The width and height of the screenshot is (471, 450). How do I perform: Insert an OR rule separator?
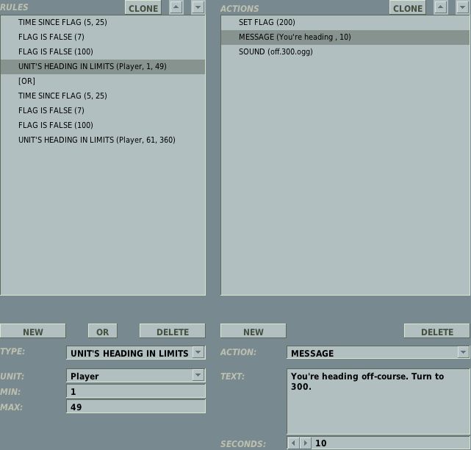coord(102,332)
